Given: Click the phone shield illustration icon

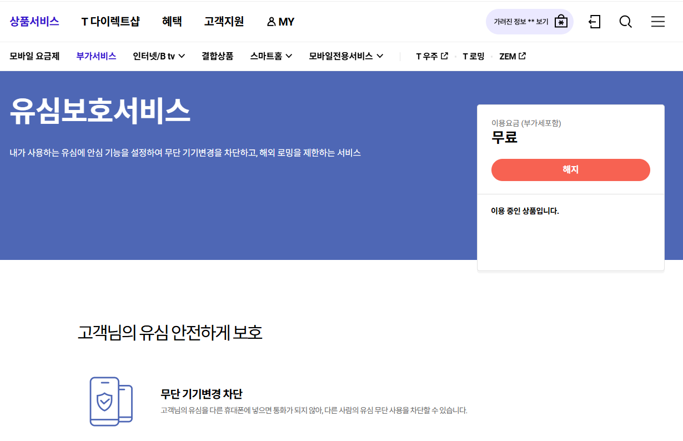Looking at the screenshot, I should [111, 401].
